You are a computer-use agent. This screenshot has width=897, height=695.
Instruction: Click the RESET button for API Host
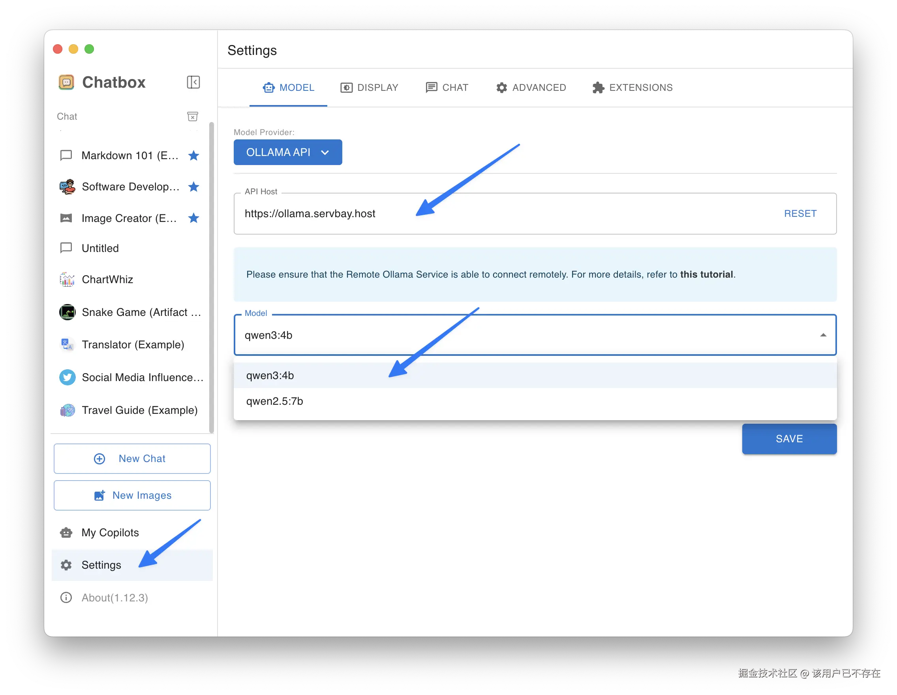pyautogui.click(x=800, y=214)
